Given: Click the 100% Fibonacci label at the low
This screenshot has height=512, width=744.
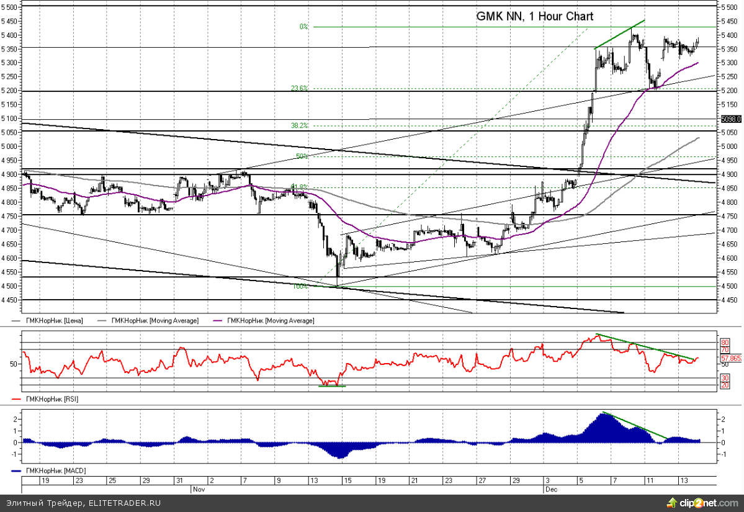Looking at the screenshot, I should (x=300, y=286).
